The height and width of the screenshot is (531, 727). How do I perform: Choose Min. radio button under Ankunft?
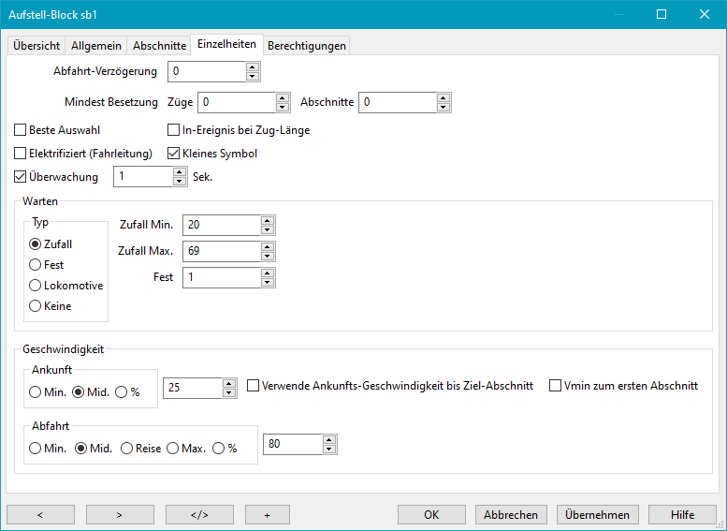coord(36,392)
